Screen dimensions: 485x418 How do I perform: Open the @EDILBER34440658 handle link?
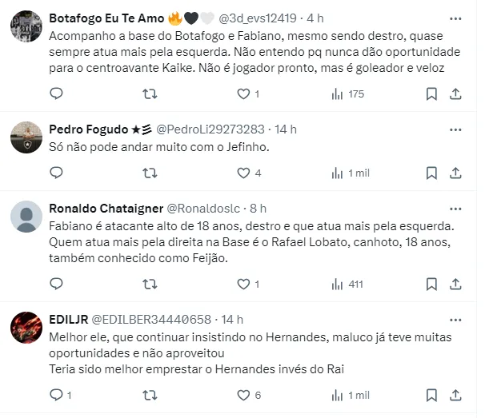tap(153, 319)
